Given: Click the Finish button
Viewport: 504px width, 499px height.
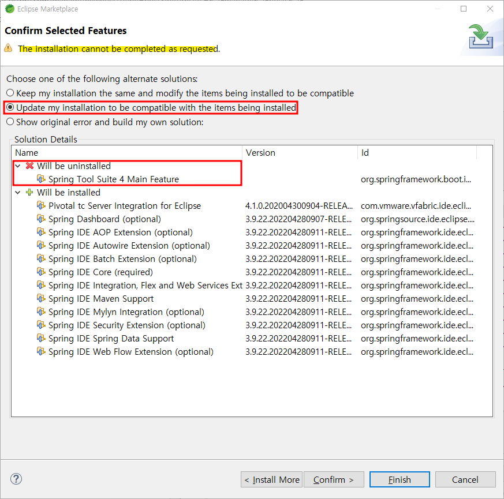Looking at the screenshot, I should (400, 479).
